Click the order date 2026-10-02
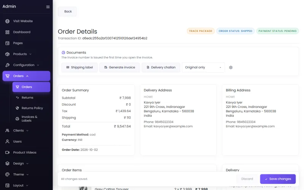This screenshot has height=190, width=304. 89,150
